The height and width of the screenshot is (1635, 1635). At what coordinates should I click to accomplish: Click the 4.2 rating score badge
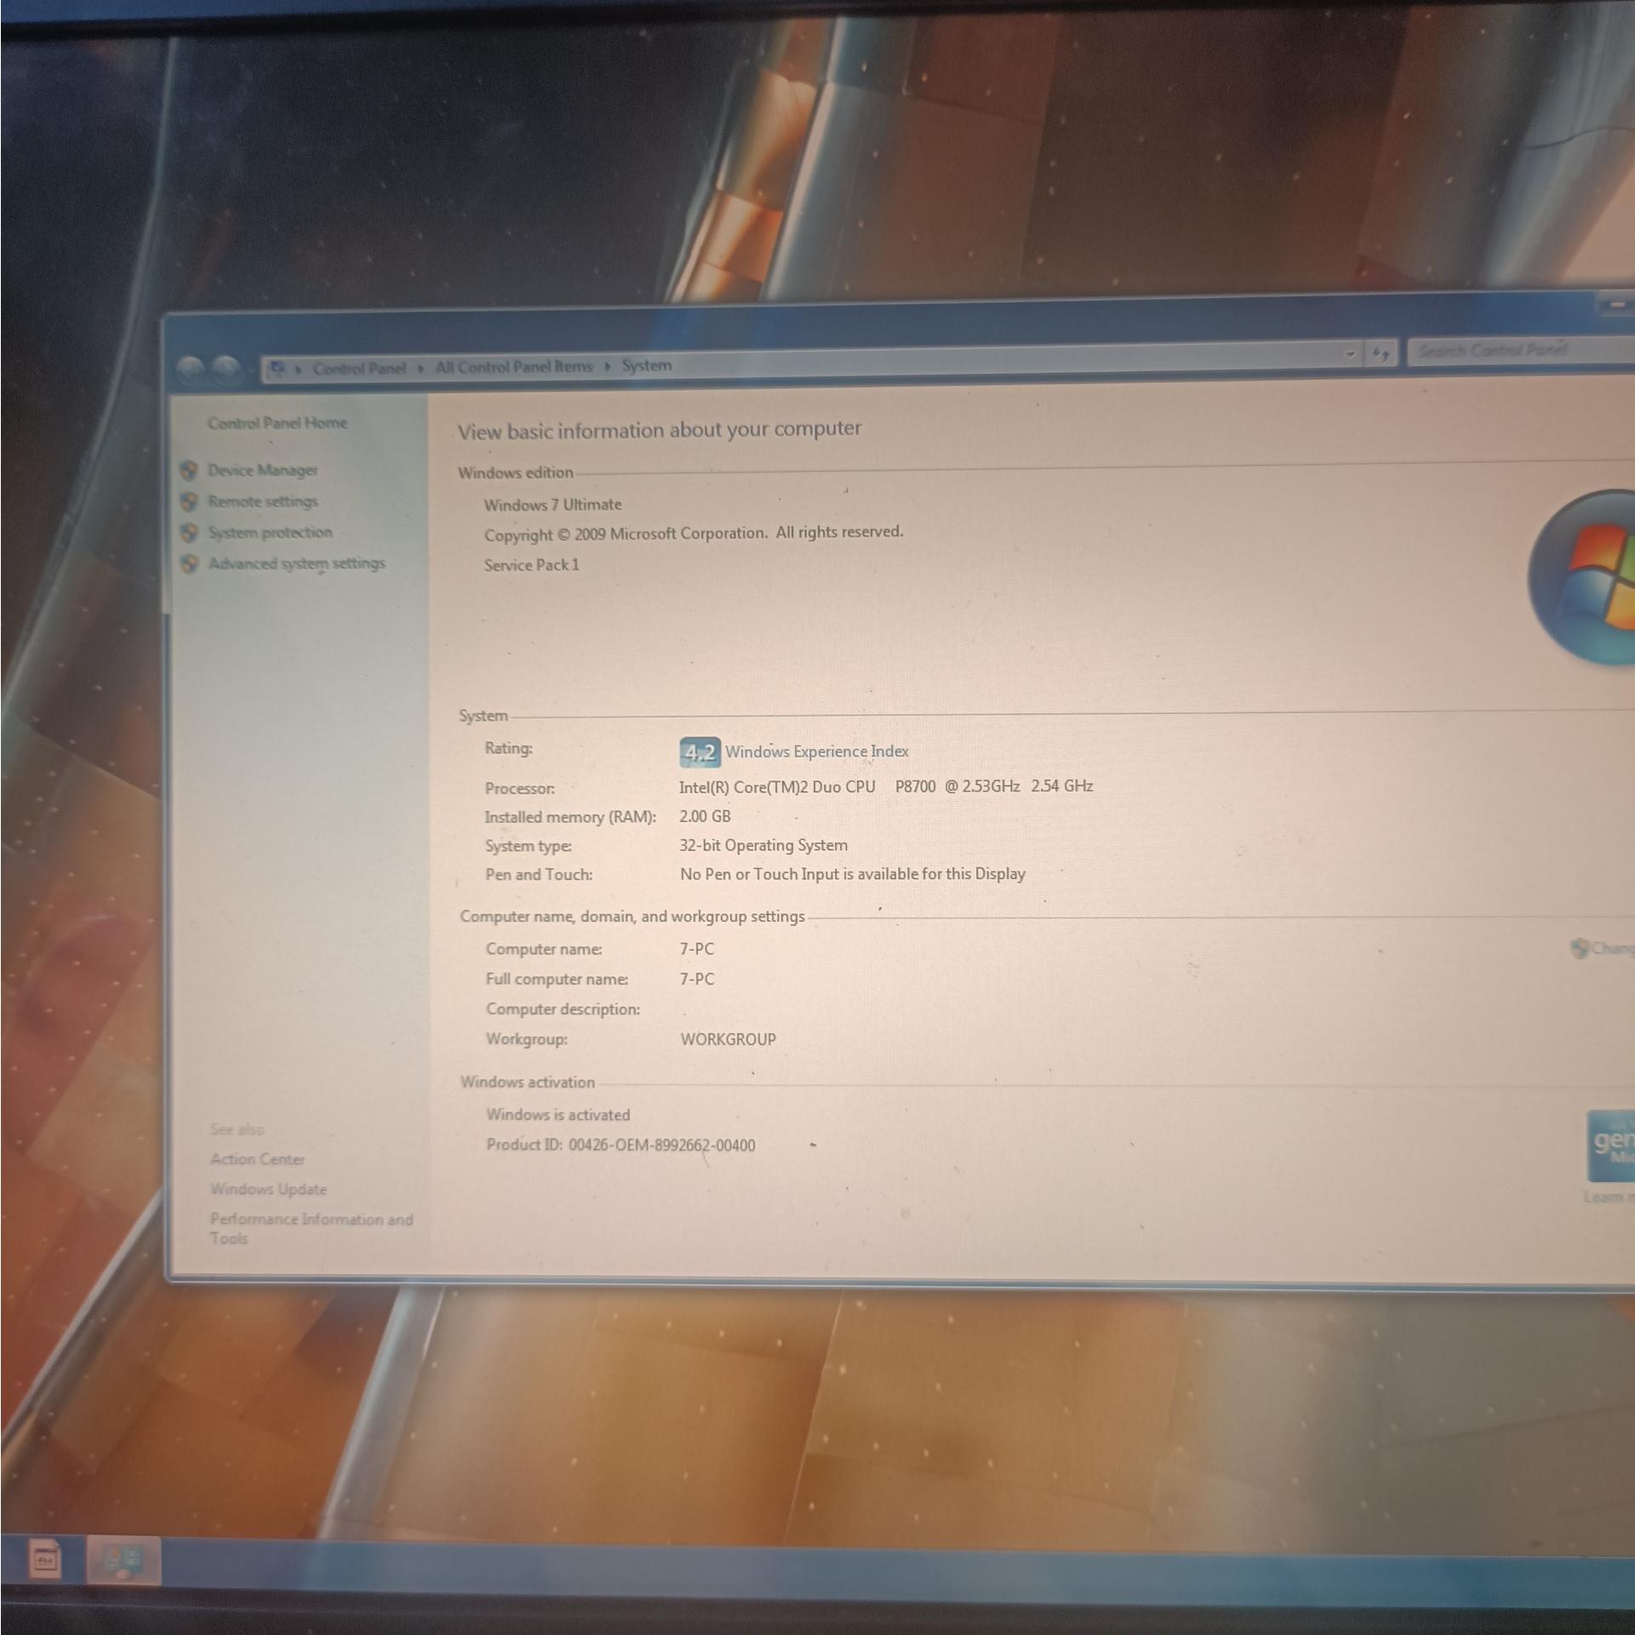(x=700, y=752)
